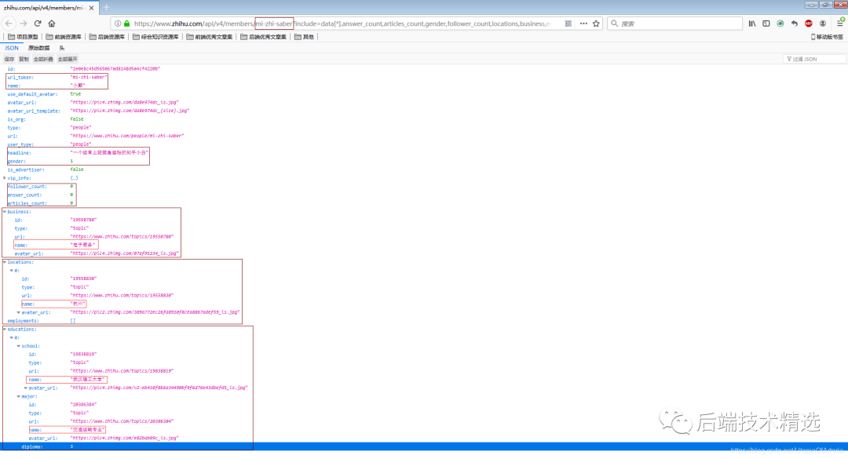Open the 后端优秀文章集 bookmark folder

coord(263,37)
